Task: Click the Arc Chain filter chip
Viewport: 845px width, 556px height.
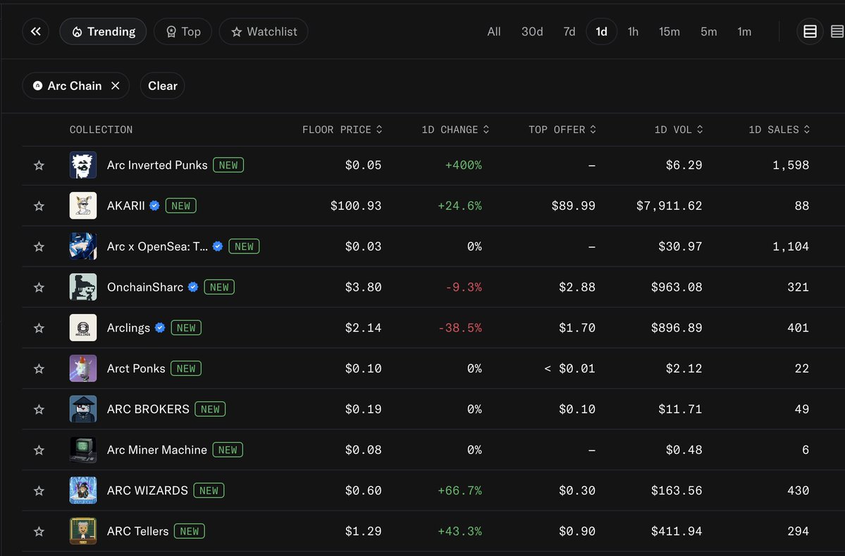Action: point(75,86)
